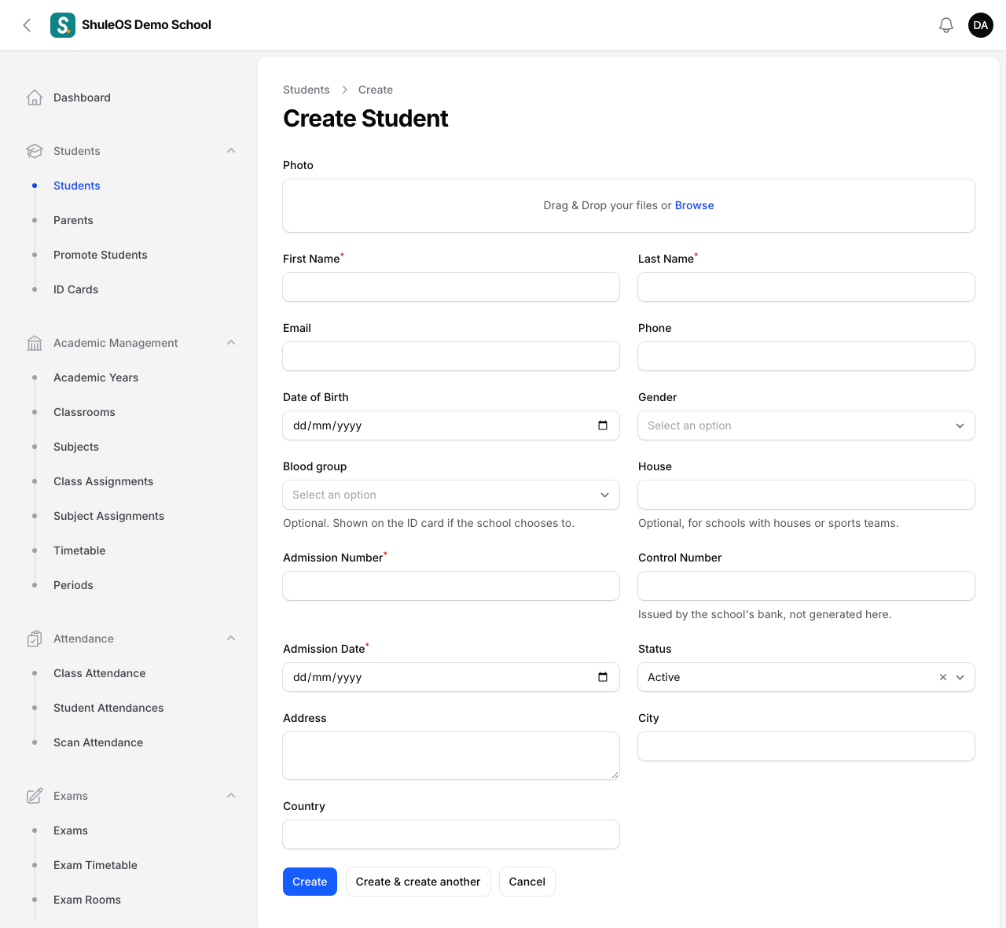This screenshot has width=1006, height=928.
Task: Open the Status dropdown arrow
Action: click(x=960, y=677)
